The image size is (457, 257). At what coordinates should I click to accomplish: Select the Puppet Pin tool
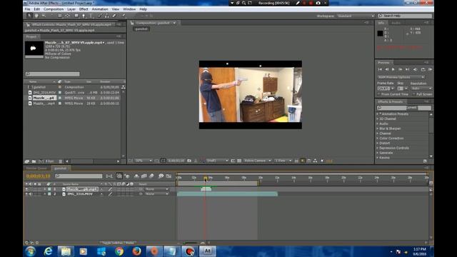click(123, 16)
